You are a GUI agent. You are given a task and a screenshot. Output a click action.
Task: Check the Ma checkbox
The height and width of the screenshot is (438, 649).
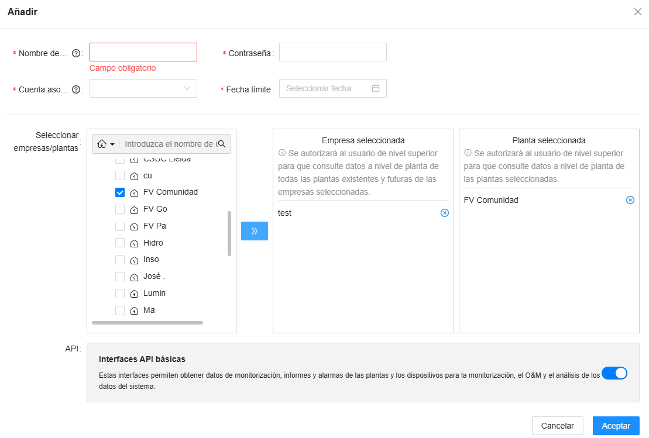(x=119, y=310)
